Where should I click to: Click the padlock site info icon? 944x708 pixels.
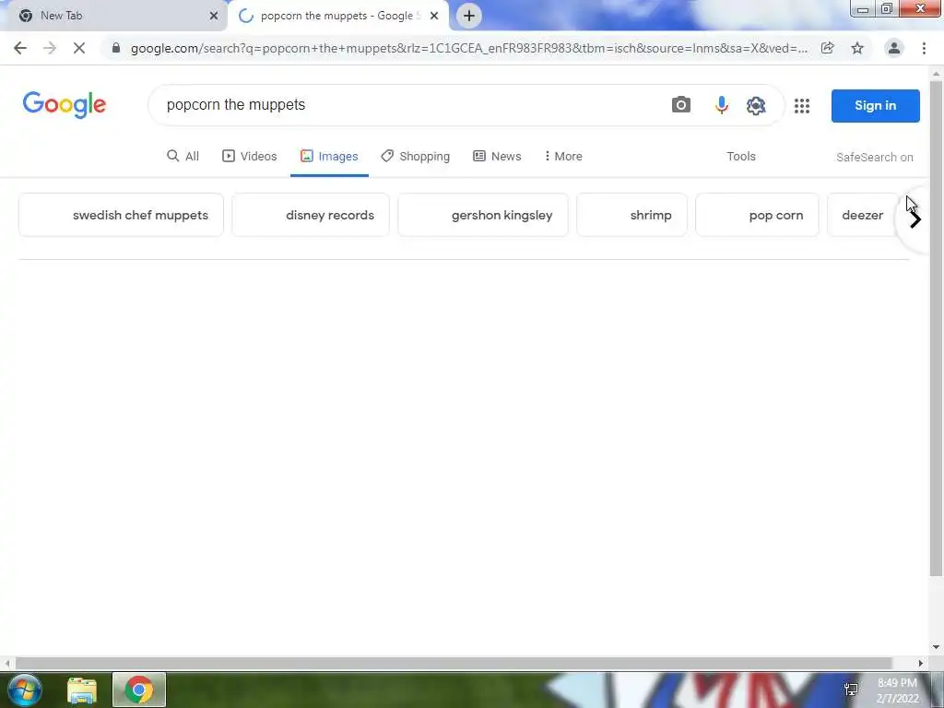point(116,48)
